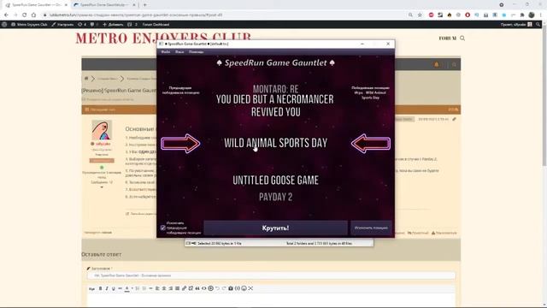Image resolution: width=547 pixels, height=308 pixels.
Task: Click the text color A button
Action: [127, 288]
